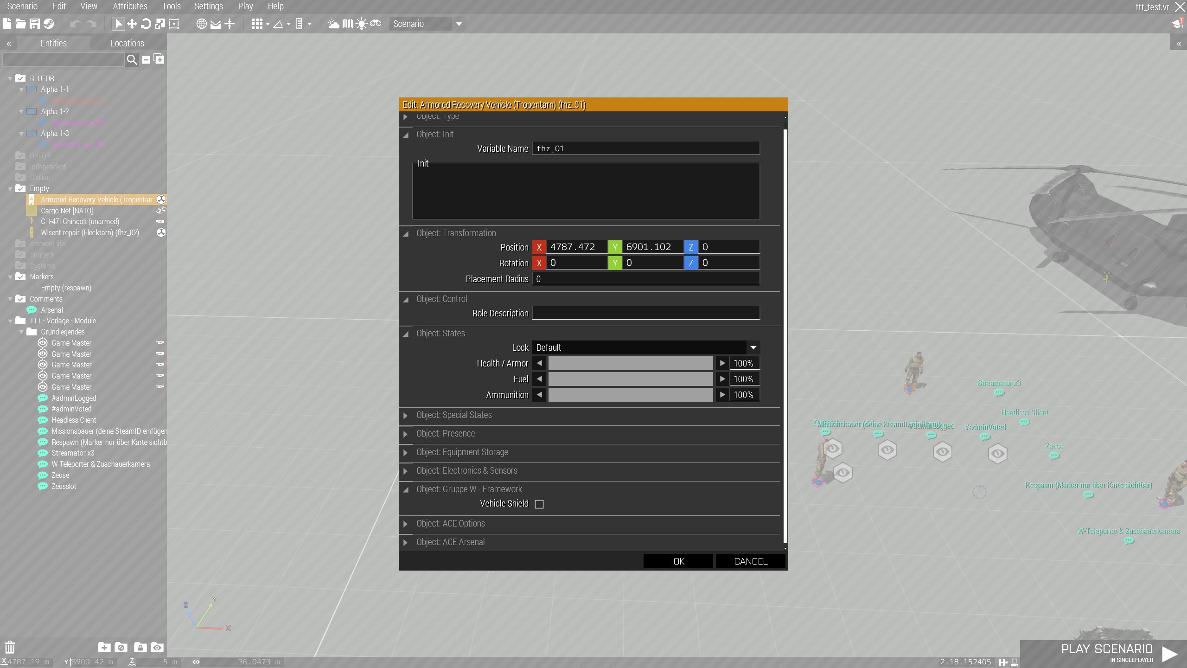Screen dimensions: 1187x668
Task: Dismiss the dialog using CANCEL
Action: (750, 561)
